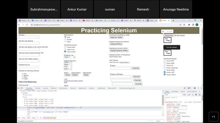Open the Chrome three-dot menu
The image size is (220, 123).
coord(201,25)
